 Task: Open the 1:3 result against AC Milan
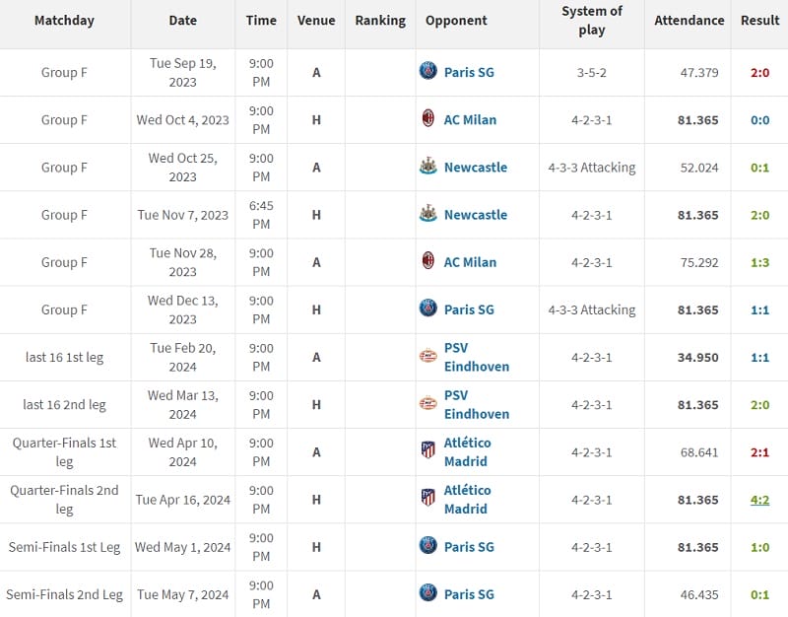coord(759,262)
